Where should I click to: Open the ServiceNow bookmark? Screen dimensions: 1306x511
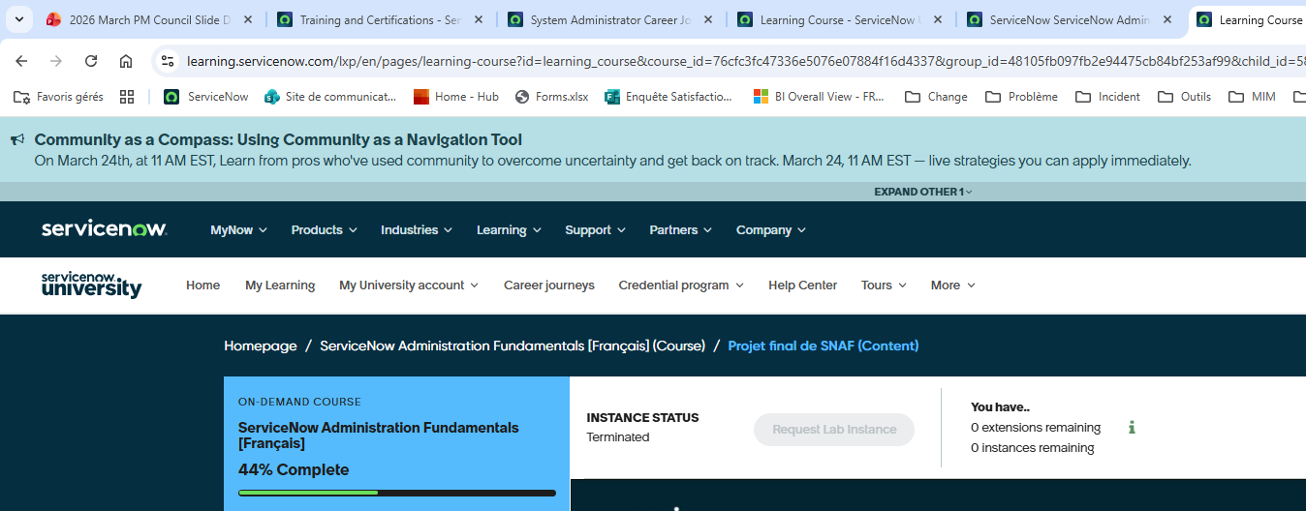pos(206,97)
